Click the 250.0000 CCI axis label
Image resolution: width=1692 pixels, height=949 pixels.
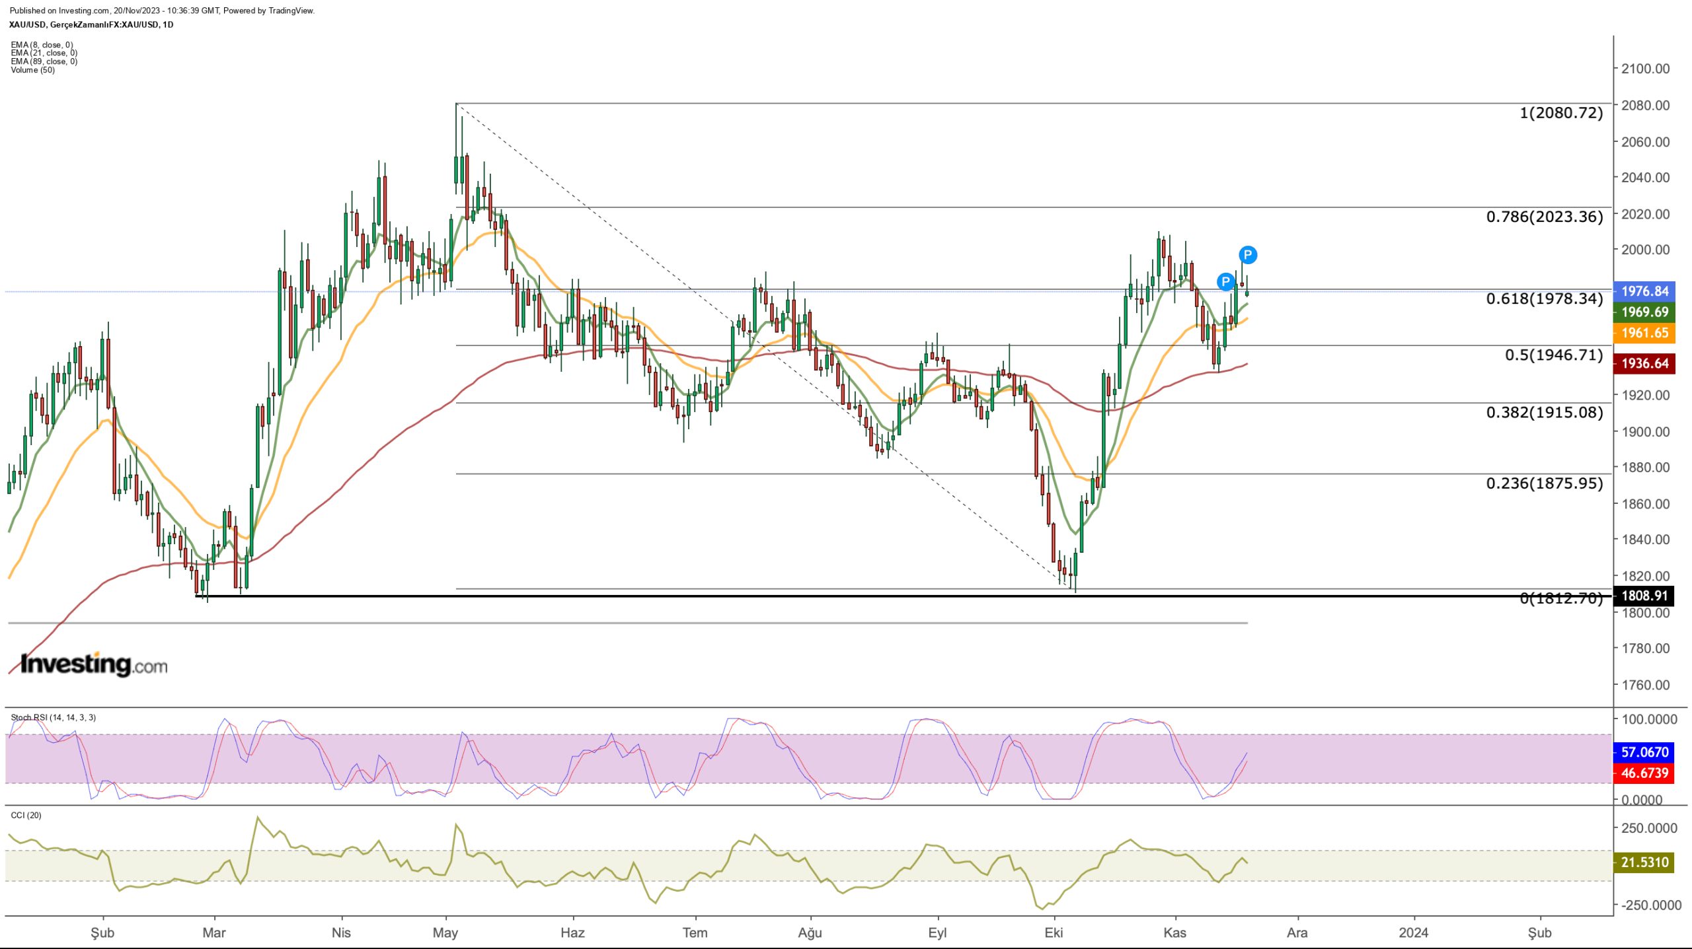click(1649, 828)
